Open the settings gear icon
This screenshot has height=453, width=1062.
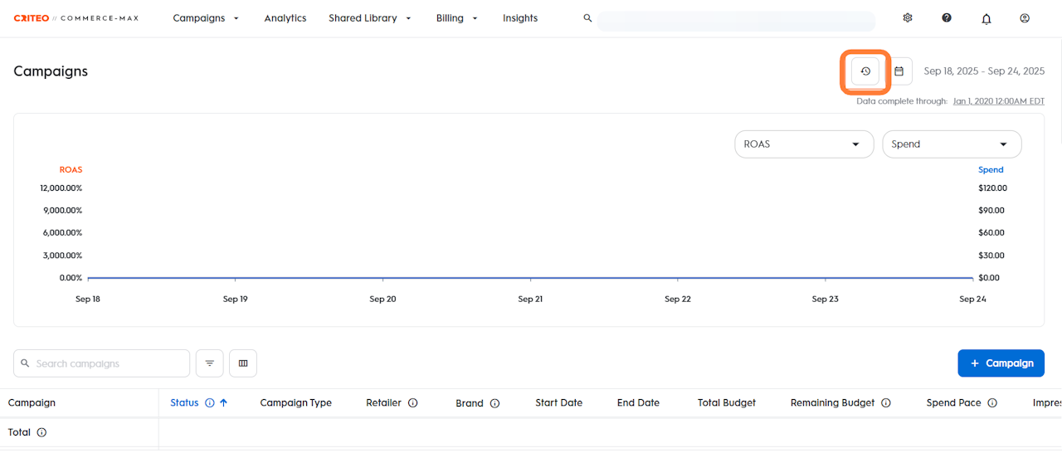click(x=908, y=18)
